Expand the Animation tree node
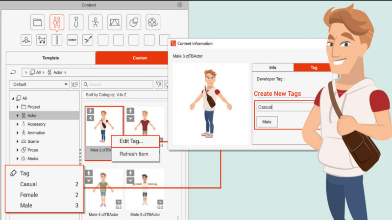The height and width of the screenshot is (220, 392). pos(18,133)
